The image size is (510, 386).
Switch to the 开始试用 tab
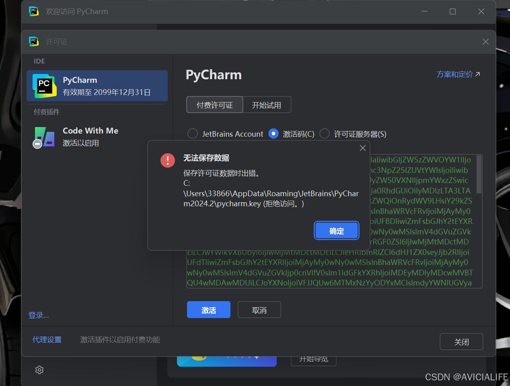click(267, 105)
